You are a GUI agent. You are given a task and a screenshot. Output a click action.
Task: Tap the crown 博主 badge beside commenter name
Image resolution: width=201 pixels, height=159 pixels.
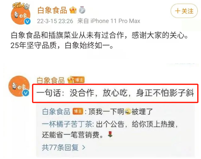[76, 80]
